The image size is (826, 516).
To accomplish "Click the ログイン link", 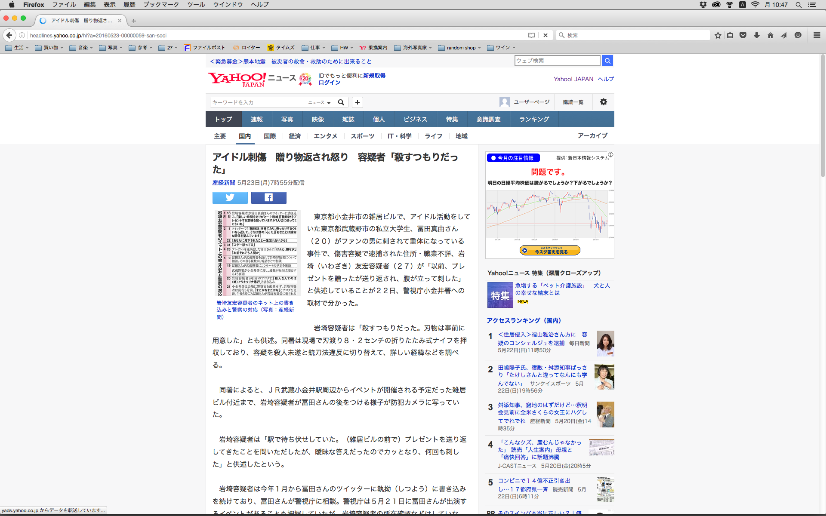I will [329, 83].
